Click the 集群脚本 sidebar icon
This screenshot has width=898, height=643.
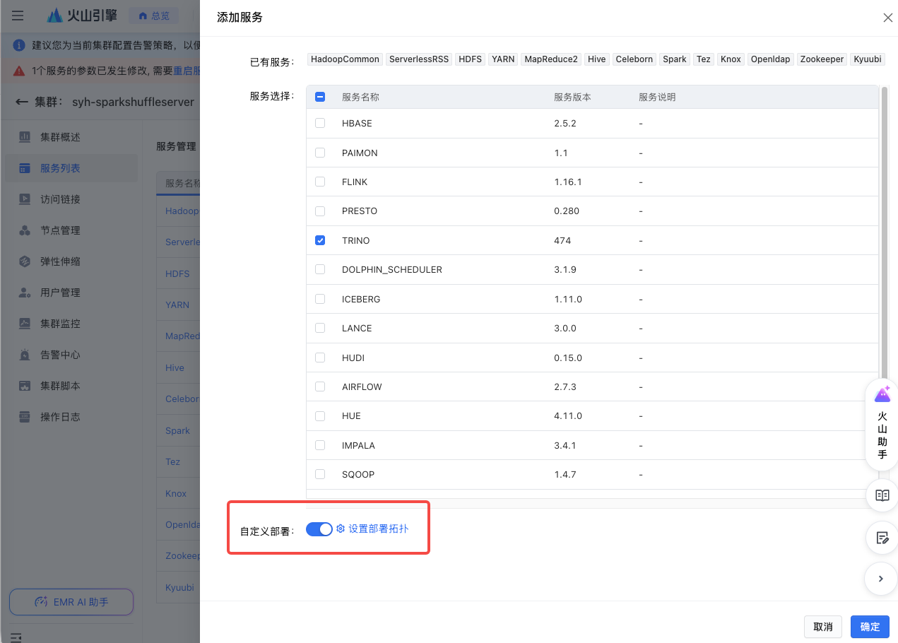coord(25,386)
